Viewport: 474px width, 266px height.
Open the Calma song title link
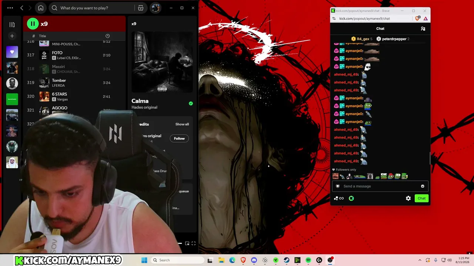click(x=140, y=101)
